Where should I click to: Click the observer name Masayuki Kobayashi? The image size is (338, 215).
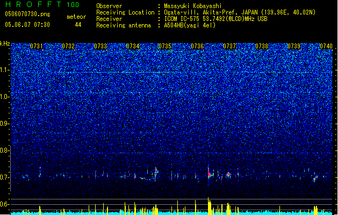tap(192, 6)
